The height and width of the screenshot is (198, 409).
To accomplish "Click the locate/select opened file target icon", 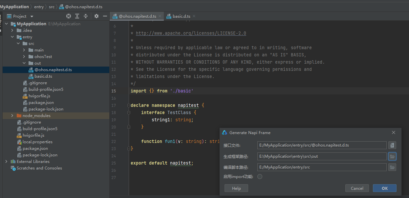I will [x=69, y=16].
